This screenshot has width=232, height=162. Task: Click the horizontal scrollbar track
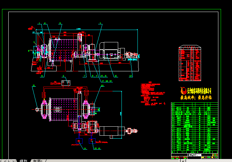click(x=209, y=161)
